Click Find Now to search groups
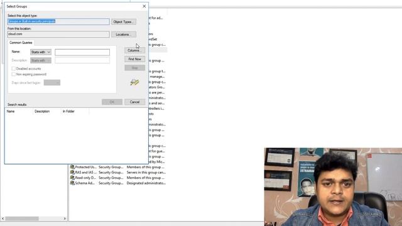The height and width of the screenshot is (226, 402). pos(134,59)
